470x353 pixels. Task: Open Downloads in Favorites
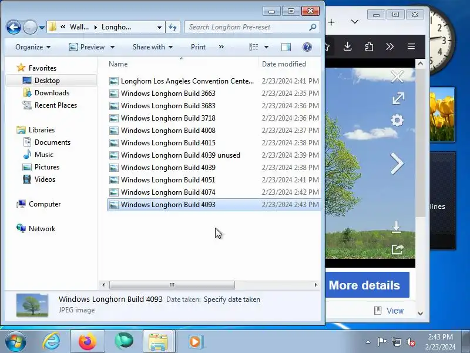[x=52, y=93]
